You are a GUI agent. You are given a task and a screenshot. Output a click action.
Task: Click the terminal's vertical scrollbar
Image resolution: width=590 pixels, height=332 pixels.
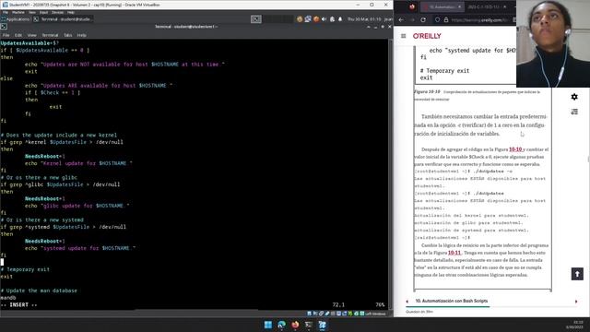(391, 173)
